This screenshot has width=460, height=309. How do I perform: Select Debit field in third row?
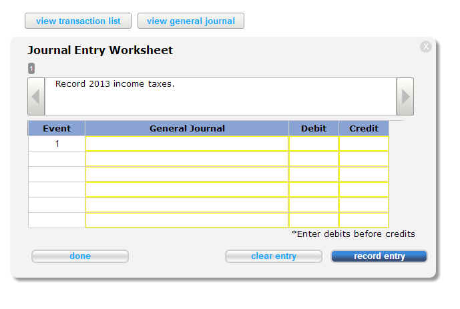(x=314, y=174)
